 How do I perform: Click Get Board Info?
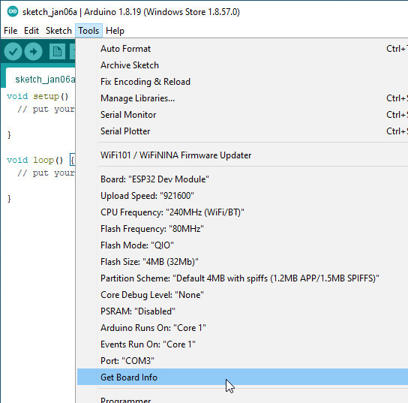242,377
